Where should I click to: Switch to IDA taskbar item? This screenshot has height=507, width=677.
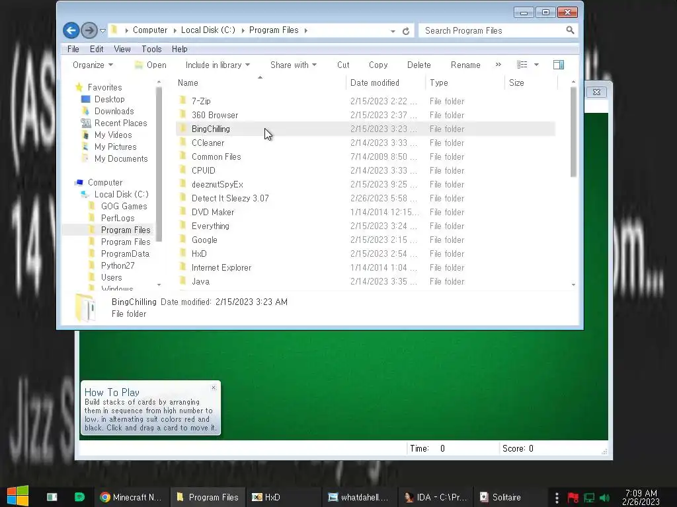[436, 497]
